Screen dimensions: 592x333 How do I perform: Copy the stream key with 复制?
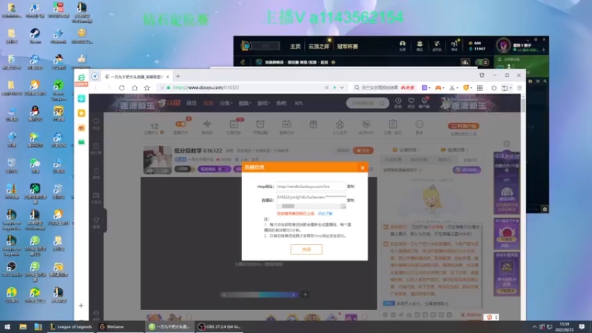[x=351, y=200]
